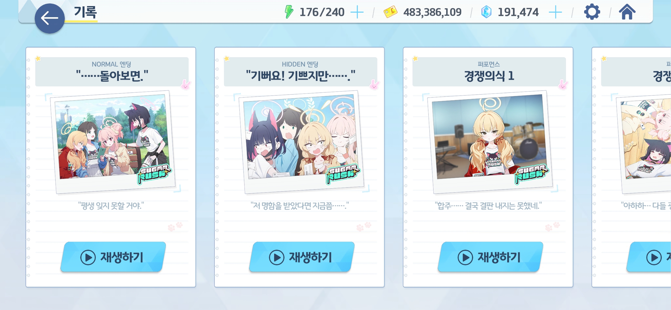Tap the green lightning stamina icon
Screen dimensions: 671x310
pyautogui.click(x=289, y=12)
